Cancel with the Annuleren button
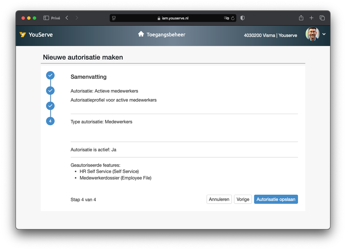Viewport: 346px width, 250px height. [x=219, y=200]
